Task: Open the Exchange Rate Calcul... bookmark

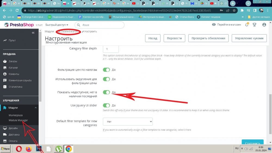Action: tap(31, 17)
